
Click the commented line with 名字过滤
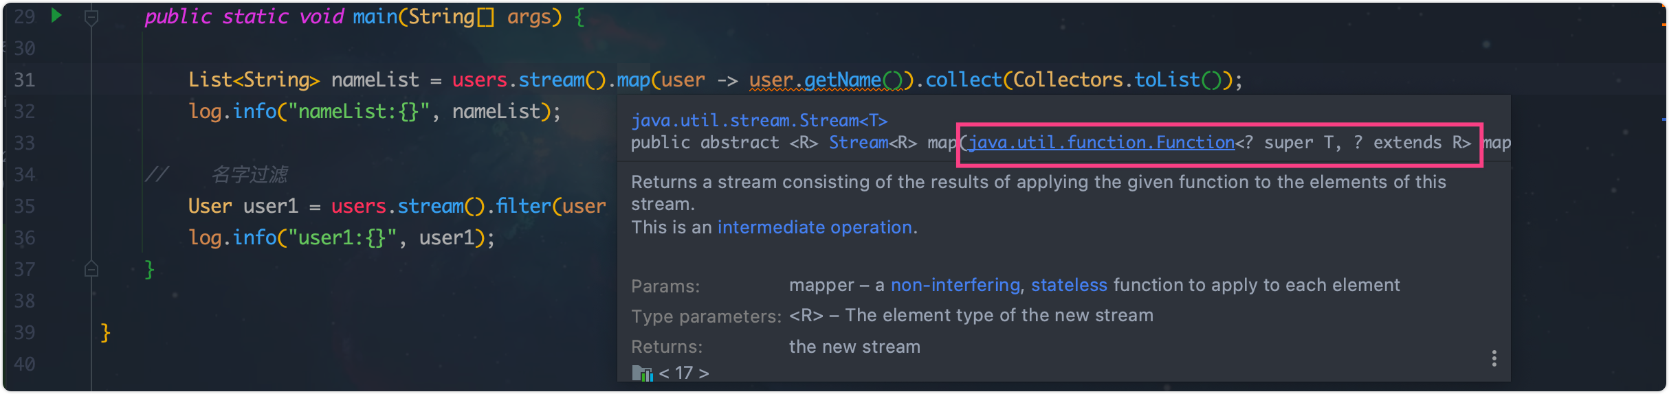[x=216, y=174]
